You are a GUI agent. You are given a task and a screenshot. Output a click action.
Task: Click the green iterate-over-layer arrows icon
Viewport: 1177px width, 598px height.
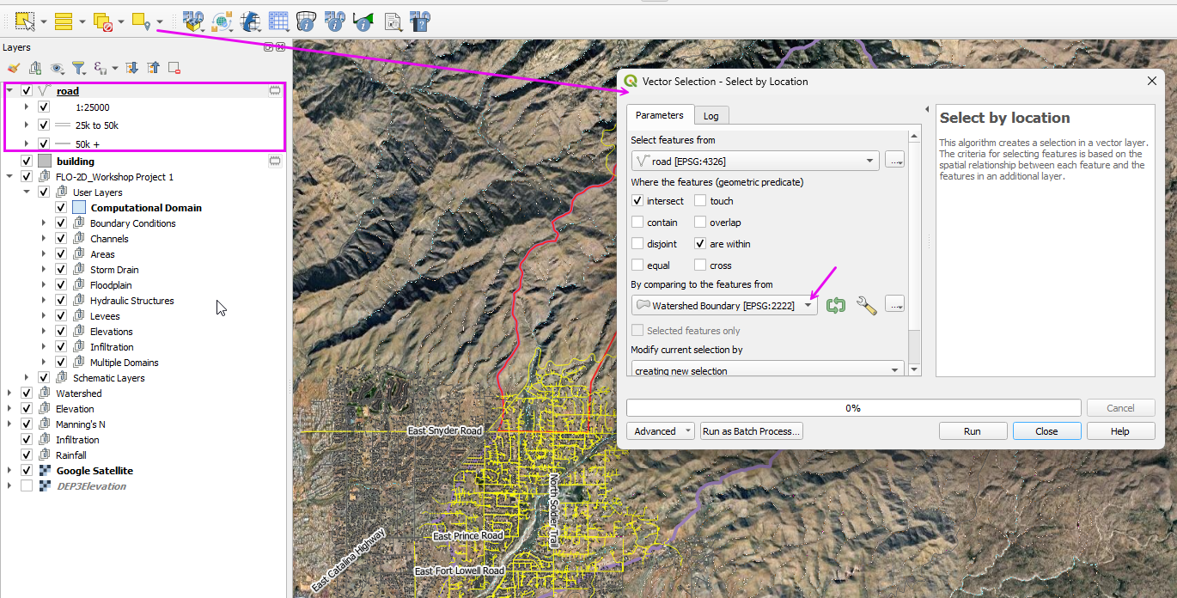point(835,305)
